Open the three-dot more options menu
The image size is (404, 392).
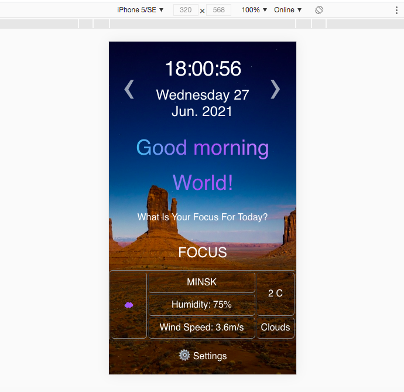coord(396,10)
